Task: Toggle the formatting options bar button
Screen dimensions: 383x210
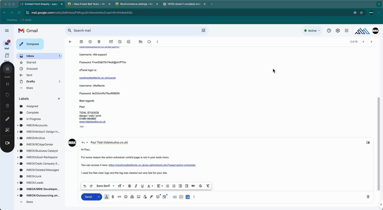Action: [106, 197]
